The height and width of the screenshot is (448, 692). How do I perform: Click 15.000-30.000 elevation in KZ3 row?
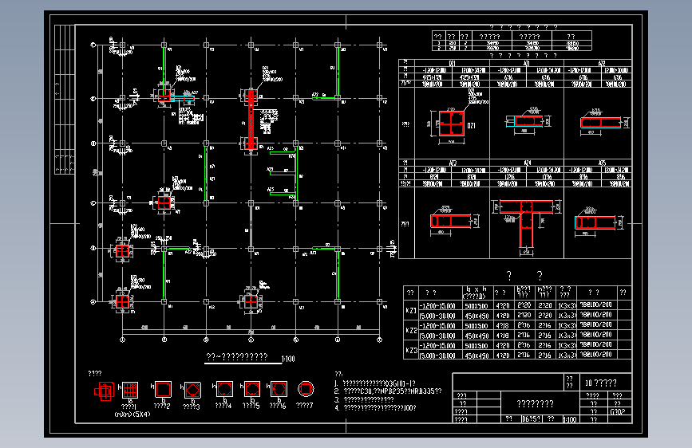(437, 356)
